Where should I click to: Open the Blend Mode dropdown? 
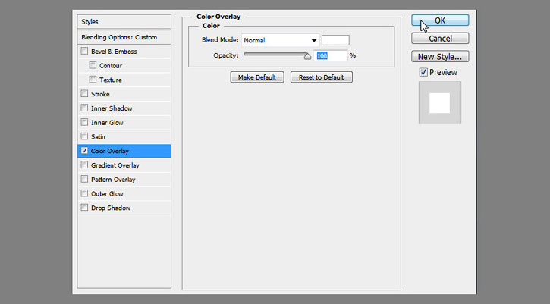coord(280,40)
